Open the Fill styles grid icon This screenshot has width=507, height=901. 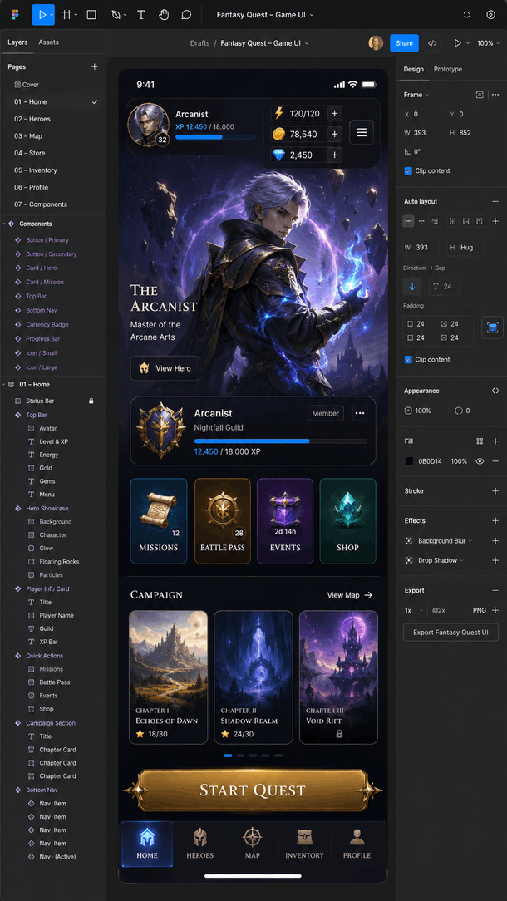click(x=480, y=441)
